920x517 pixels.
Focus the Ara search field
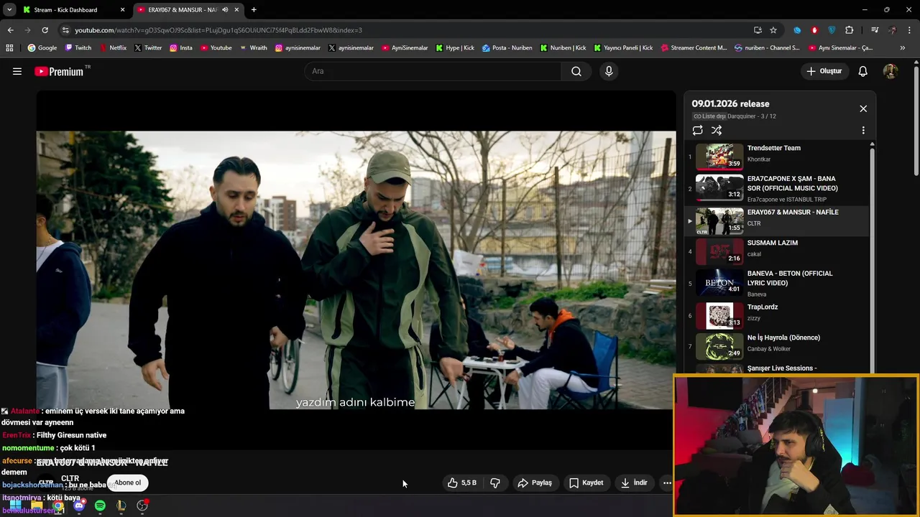pyautogui.click(x=434, y=71)
